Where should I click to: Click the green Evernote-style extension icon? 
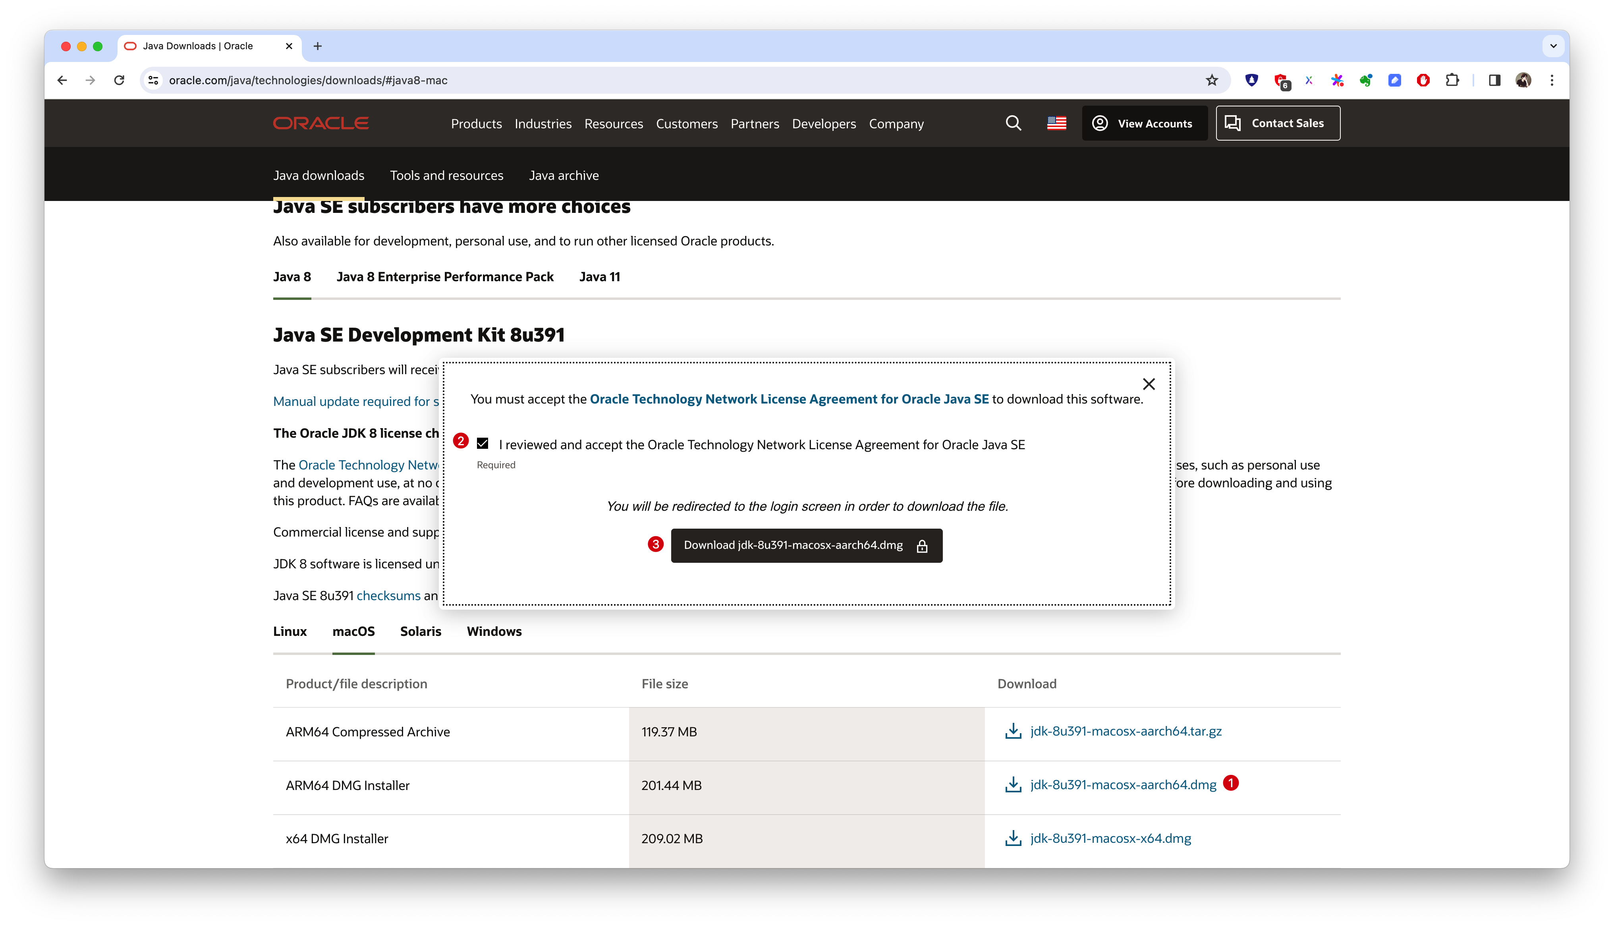pyautogui.click(x=1366, y=80)
